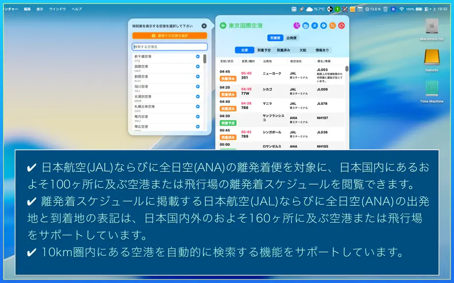Image resolution: width=454 pixels, height=283 pixels.
Task: Pick 稚内空港 with its blue arrow icon
Action: click(198, 116)
